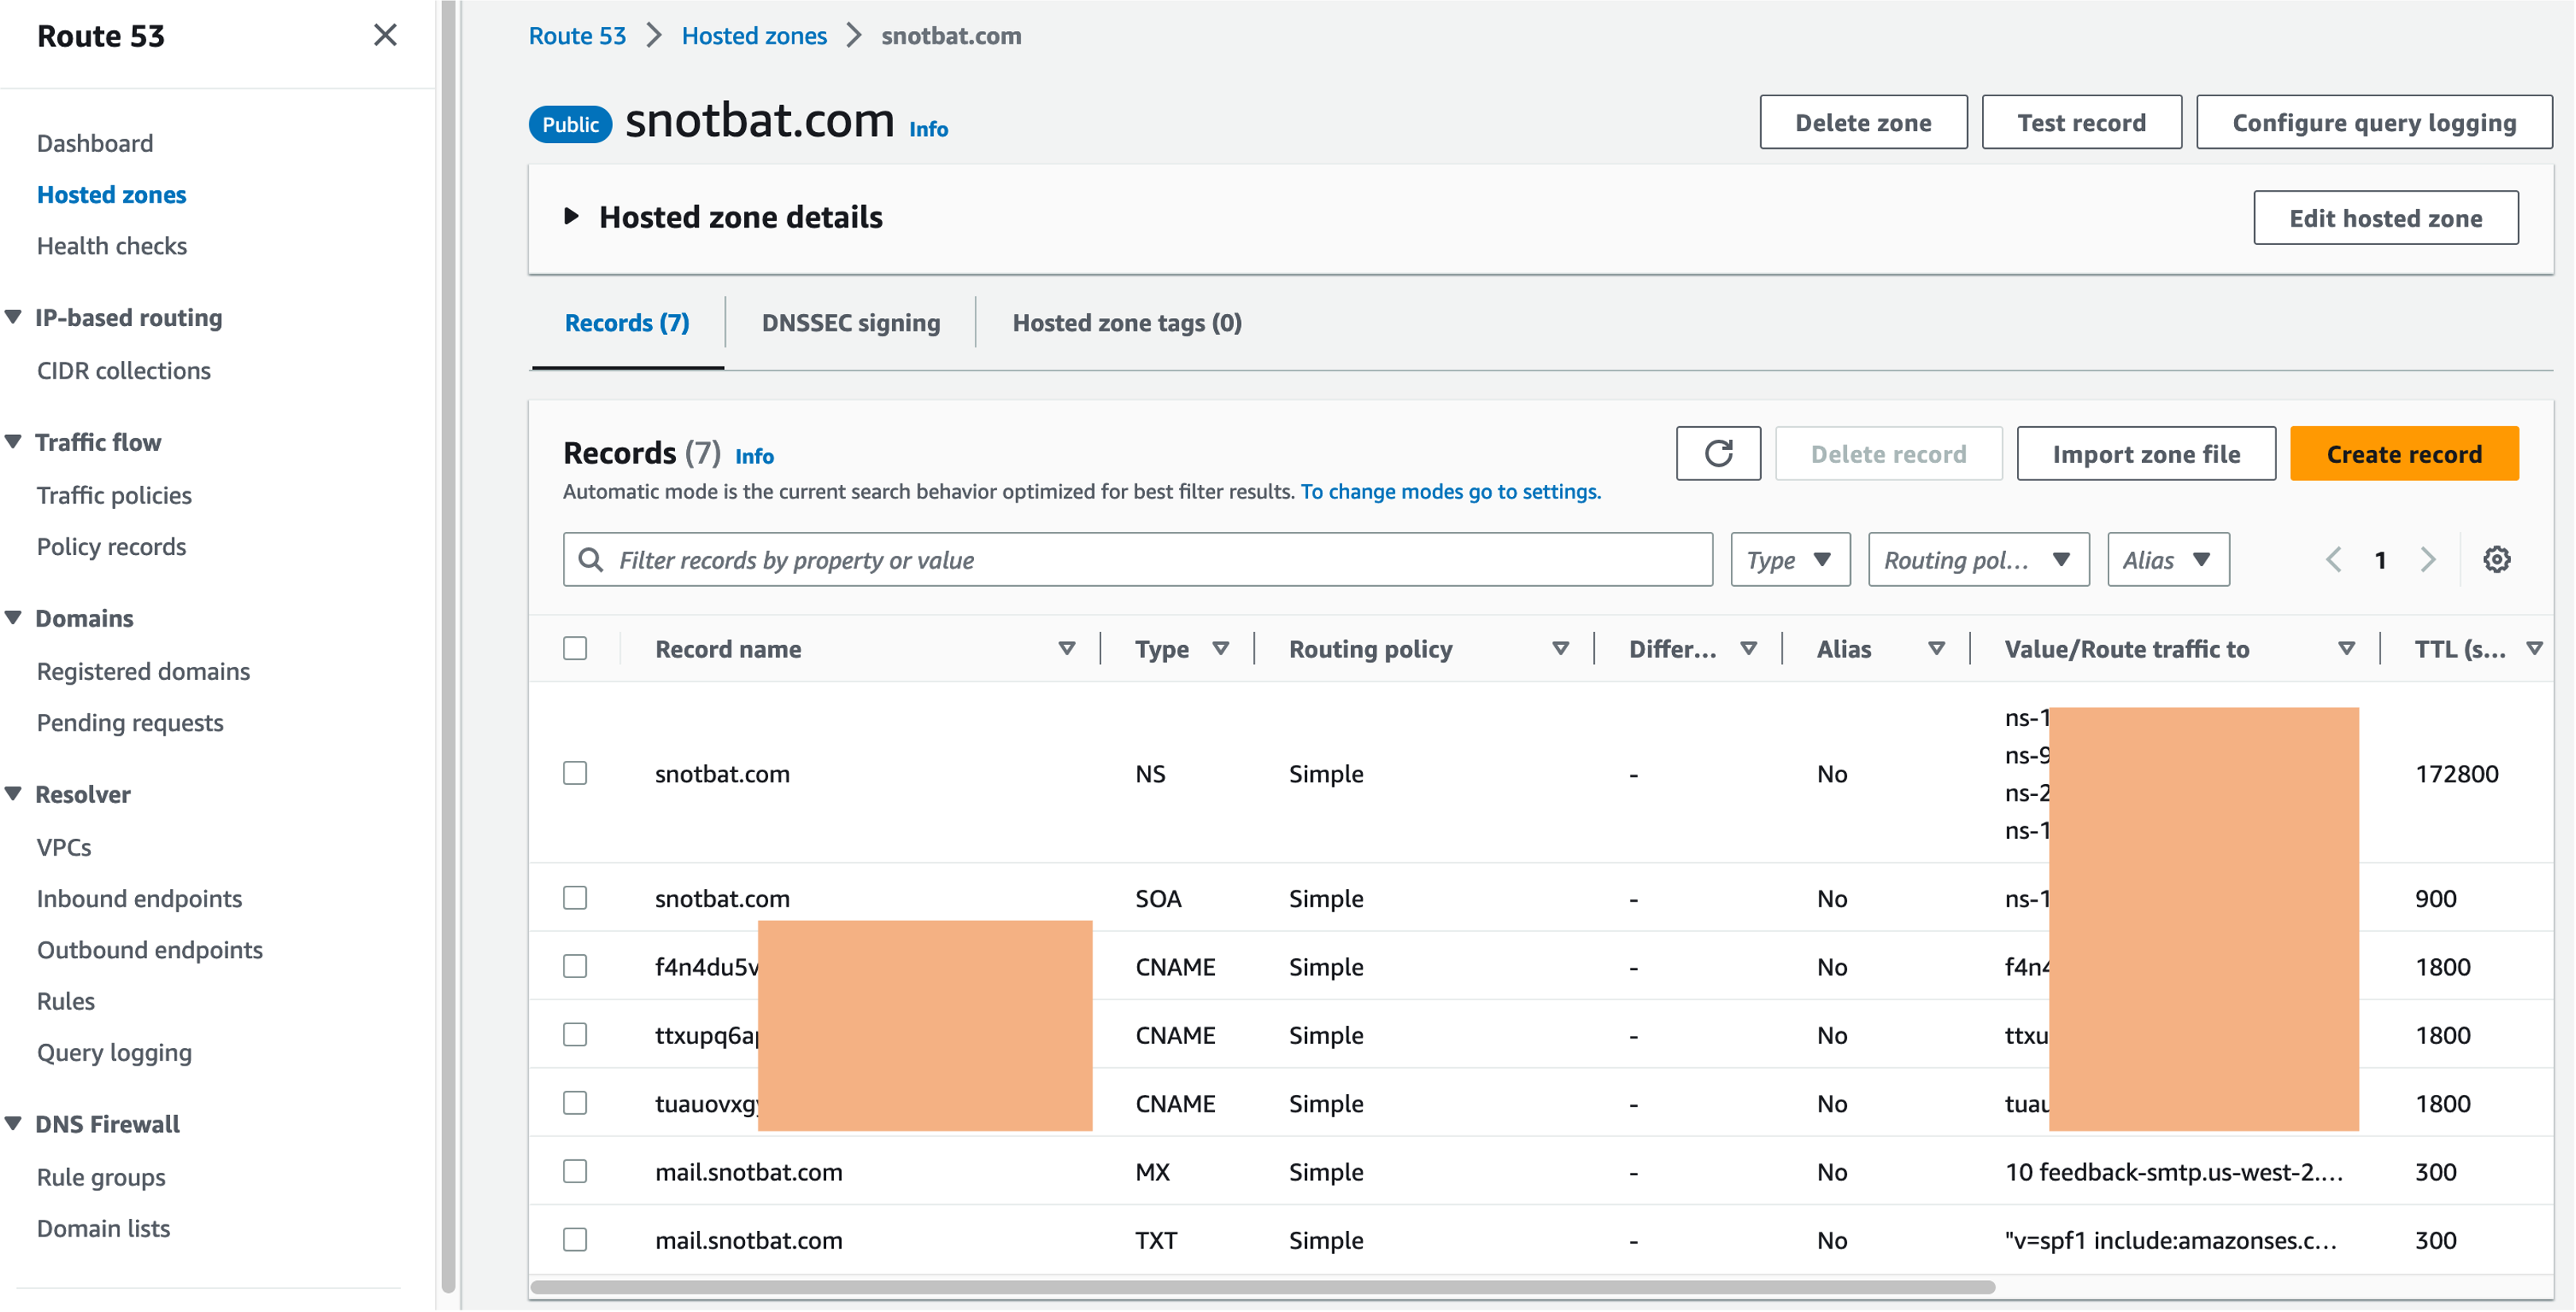Open Inbound endpoints in sidebar
The image size is (2576, 1312).
(139, 899)
